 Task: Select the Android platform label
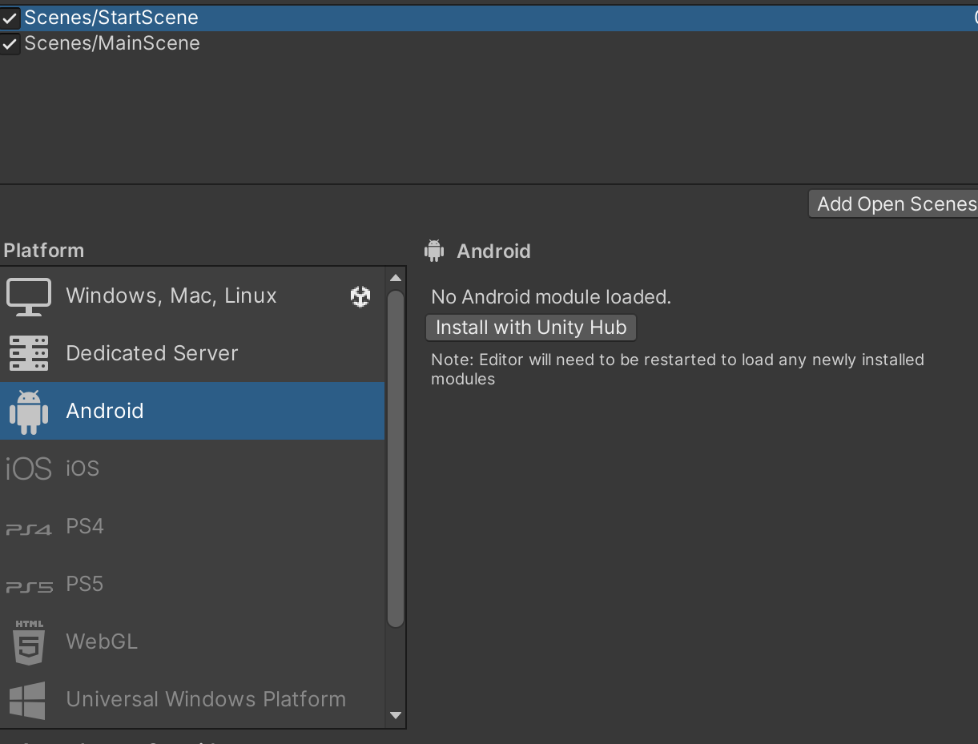(x=105, y=411)
